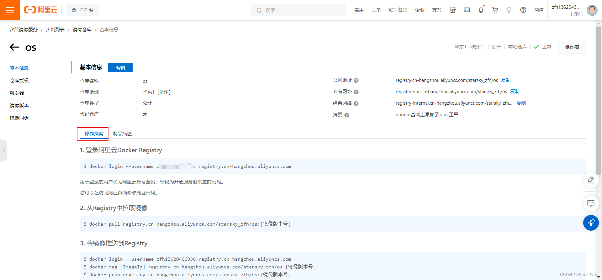Viewport: 602px width, 280px height.
Task: Click the floating edit pencil icon
Action: 591,180
